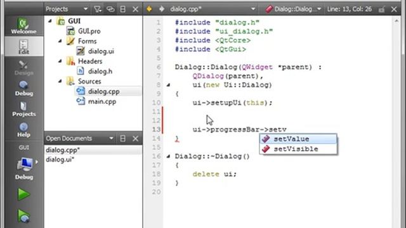Split the Open Documents pane
This screenshot has width=406, height=228.
coord(122,139)
